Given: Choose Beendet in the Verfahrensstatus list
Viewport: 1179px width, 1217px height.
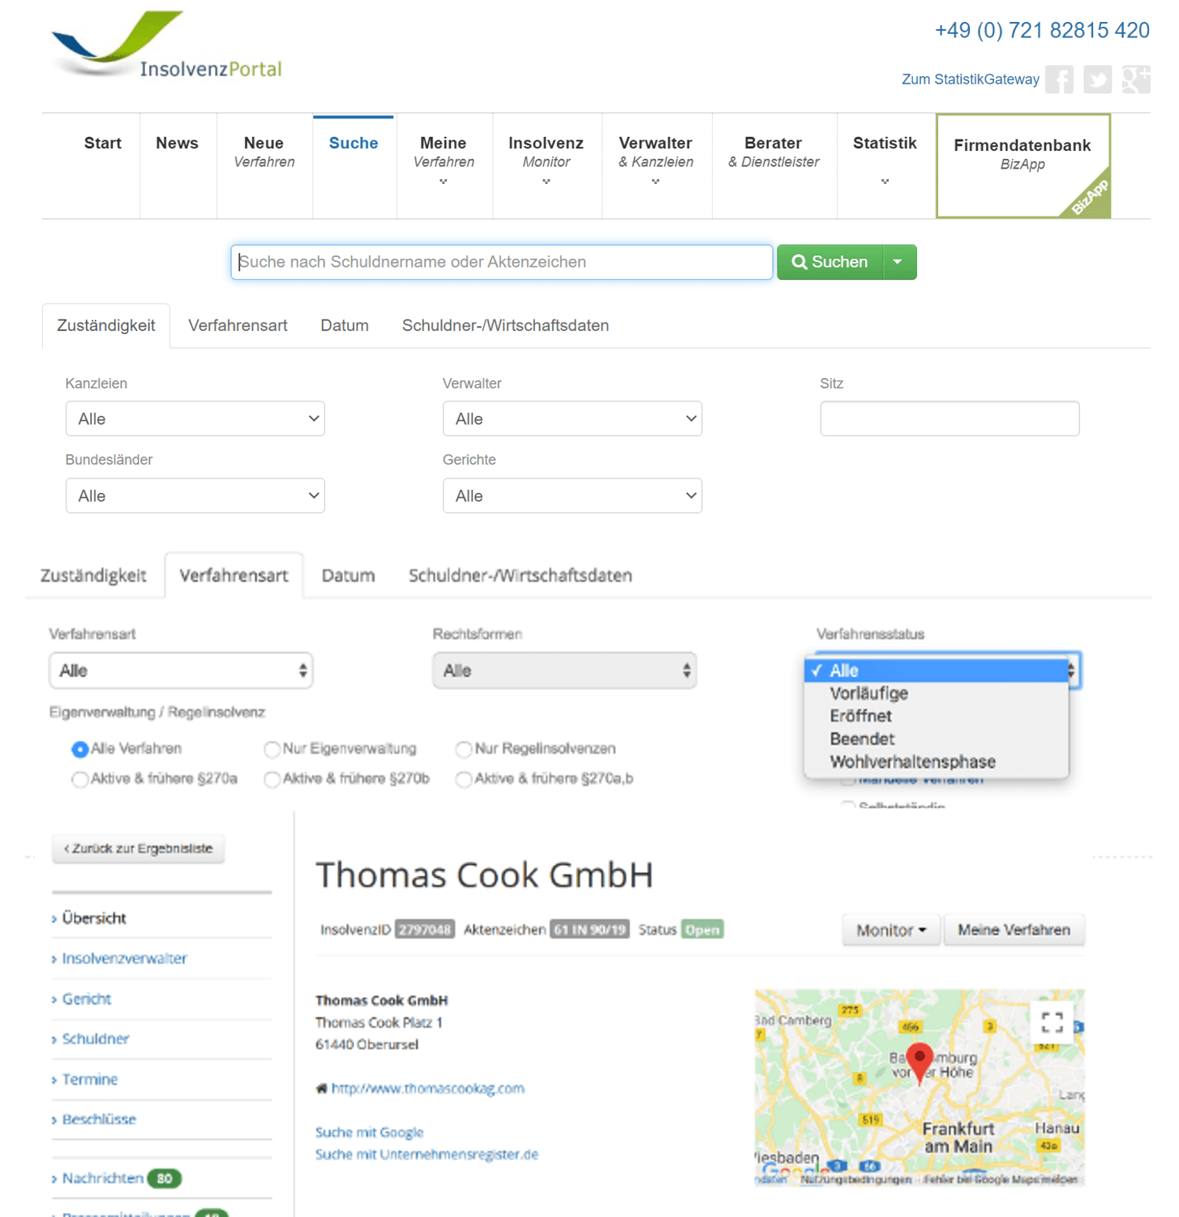Looking at the screenshot, I should (862, 739).
